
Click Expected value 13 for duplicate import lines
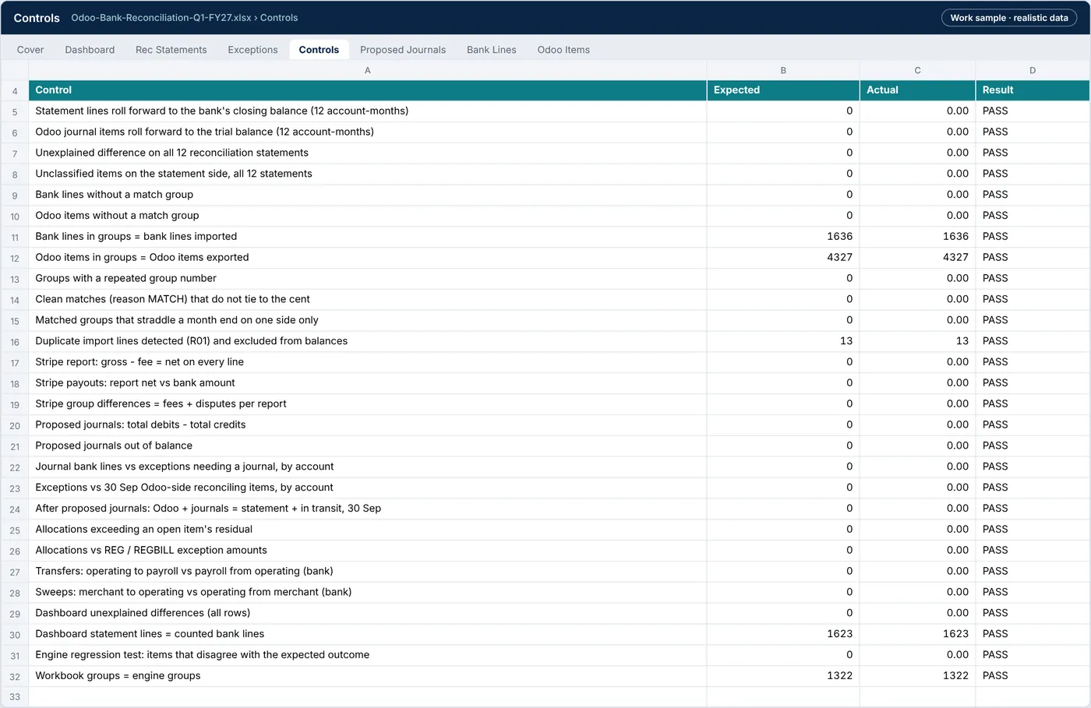click(783, 341)
